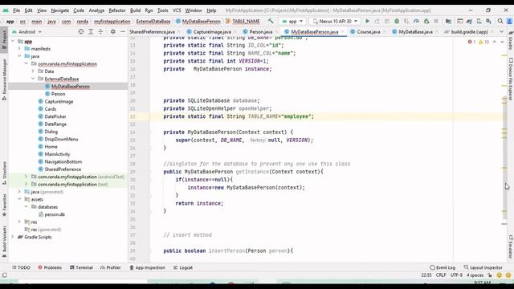The width and height of the screenshot is (514, 289).
Task: Open the SDK Manager icon
Action: (488, 21)
